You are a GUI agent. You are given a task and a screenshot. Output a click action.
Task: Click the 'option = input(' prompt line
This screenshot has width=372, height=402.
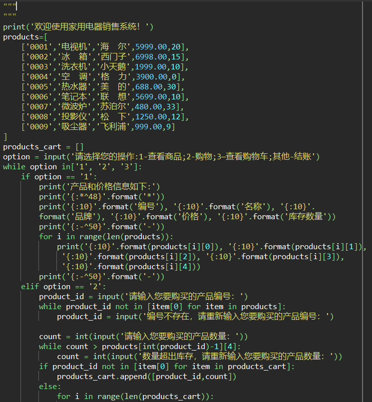[x=161, y=157]
